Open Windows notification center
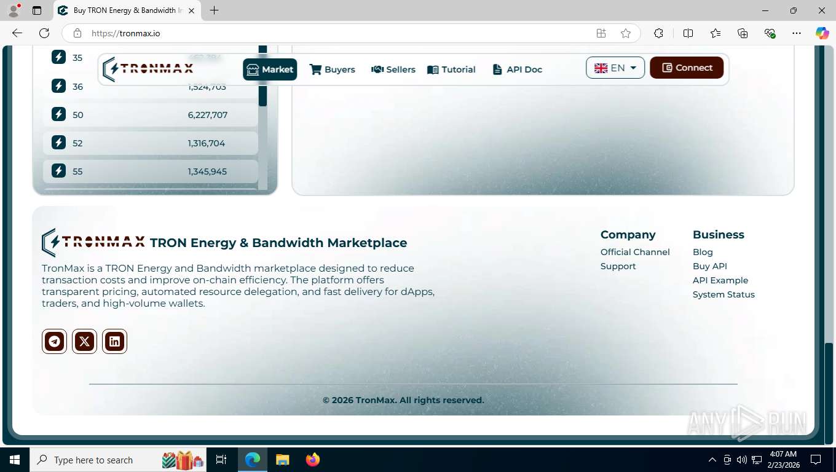The height and width of the screenshot is (472, 836). point(816,460)
